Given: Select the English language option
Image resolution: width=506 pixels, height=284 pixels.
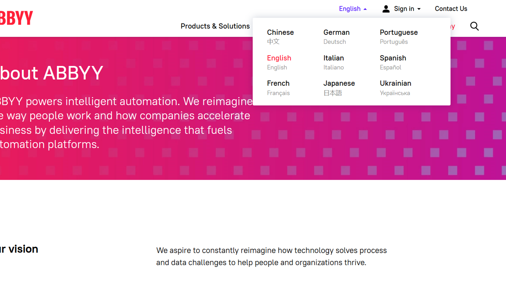Looking at the screenshot, I should coord(279,62).
